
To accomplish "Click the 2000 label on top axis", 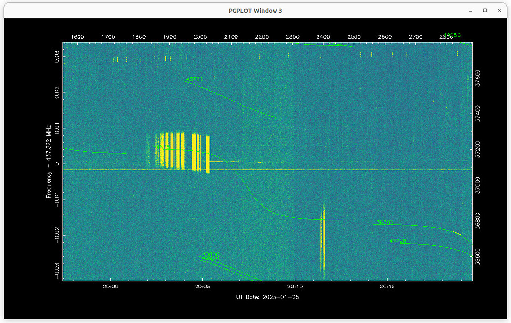I will coord(199,36).
